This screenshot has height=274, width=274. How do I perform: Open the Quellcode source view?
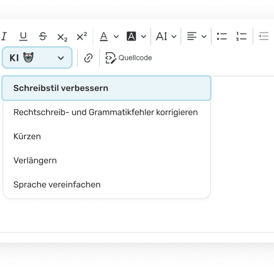[128, 58]
